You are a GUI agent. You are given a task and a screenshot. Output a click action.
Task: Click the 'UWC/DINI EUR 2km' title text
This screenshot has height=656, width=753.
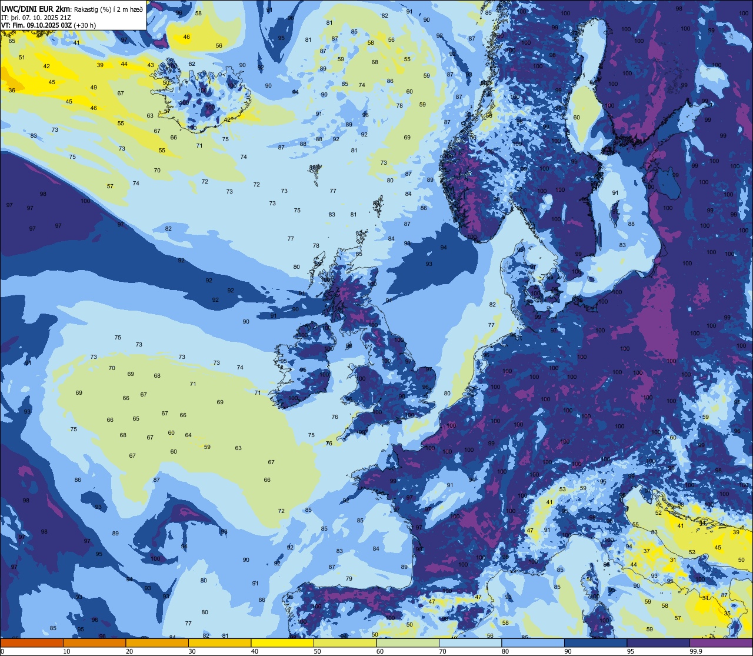click(x=35, y=8)
